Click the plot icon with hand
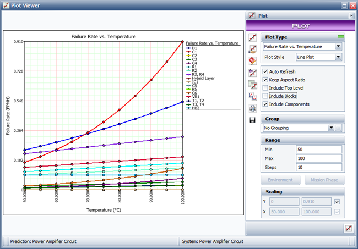The width and height of the screenshot is (358, 249). coord(253,49)
